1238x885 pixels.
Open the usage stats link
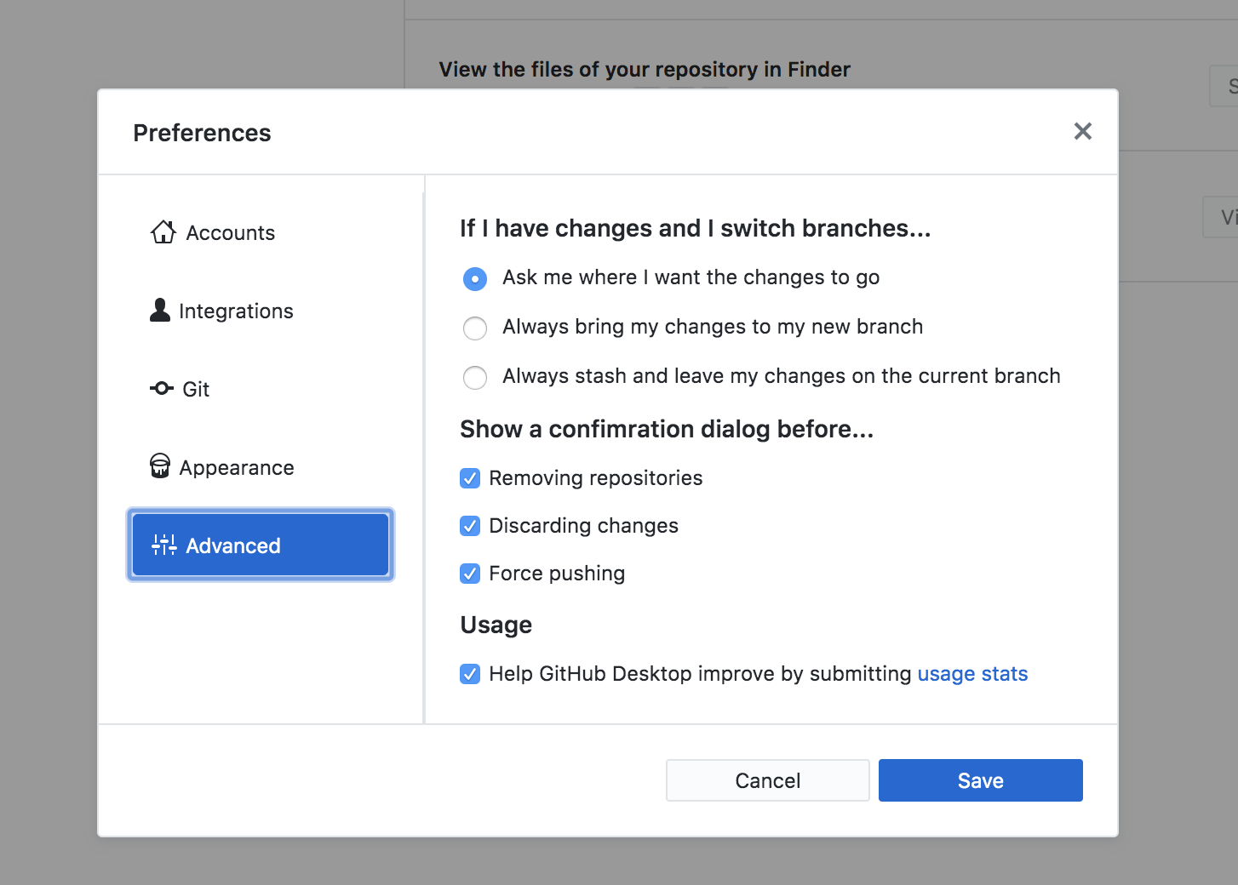coord(972,673)
